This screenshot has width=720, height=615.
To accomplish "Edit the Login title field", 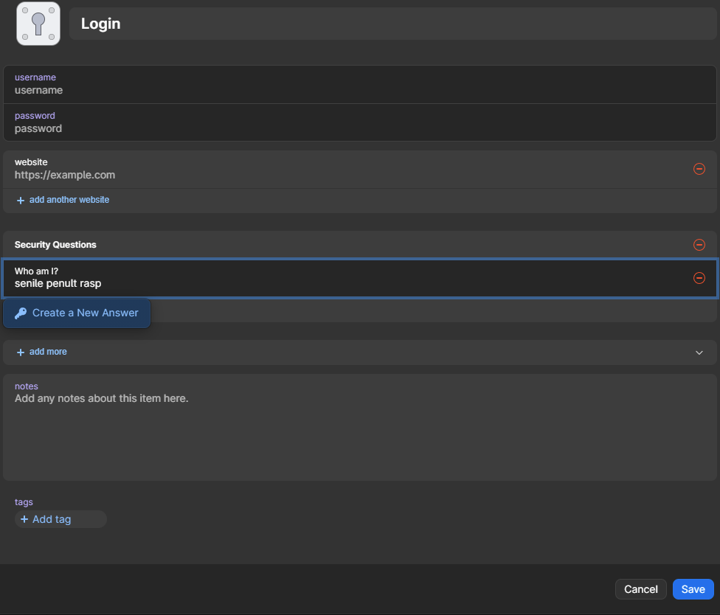I will [x=391, y=24].
